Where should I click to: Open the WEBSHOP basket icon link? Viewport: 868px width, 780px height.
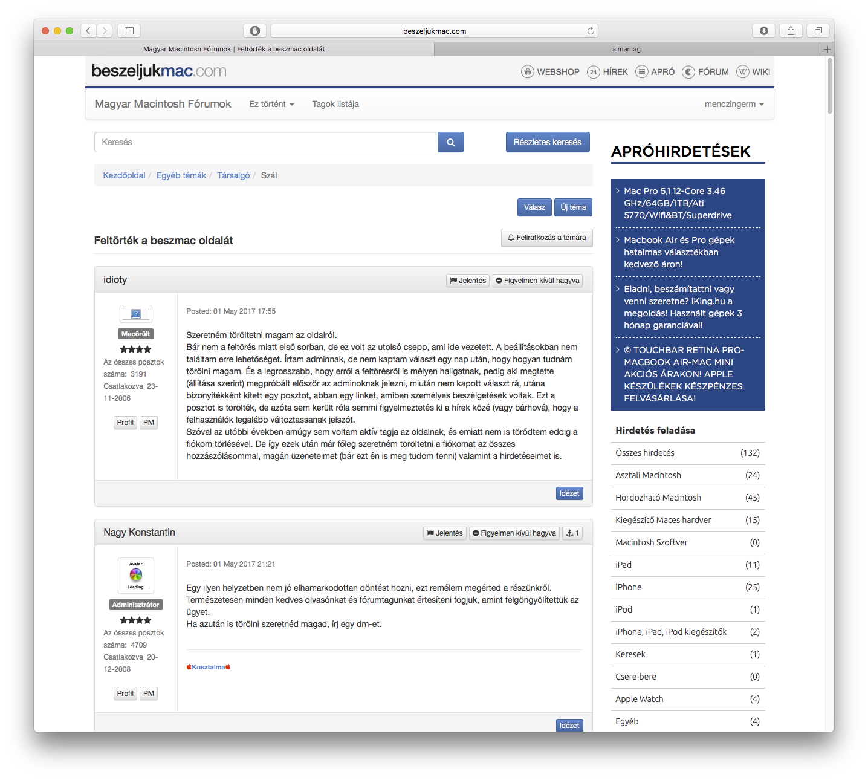coord(528,72)
